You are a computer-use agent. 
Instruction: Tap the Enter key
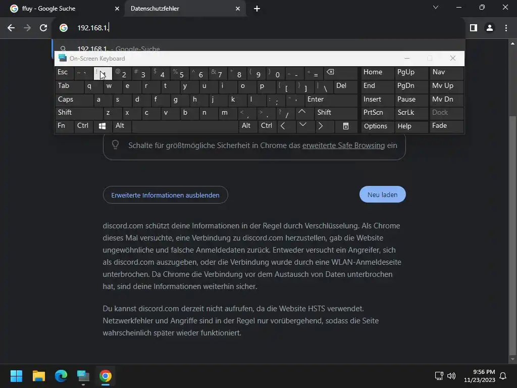coord(331,100)
